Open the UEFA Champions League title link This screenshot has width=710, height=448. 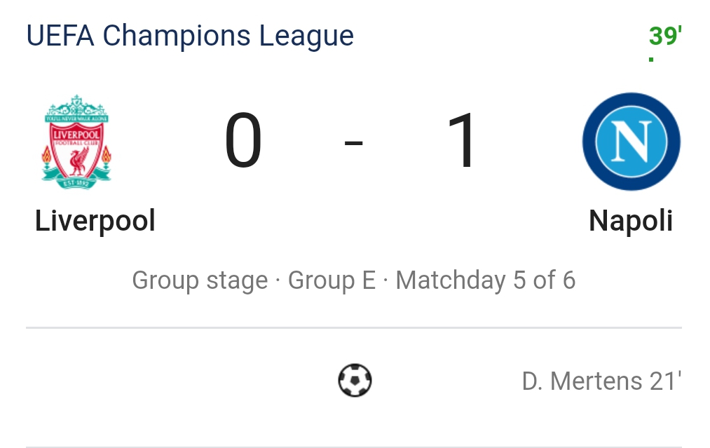[190, 36]
